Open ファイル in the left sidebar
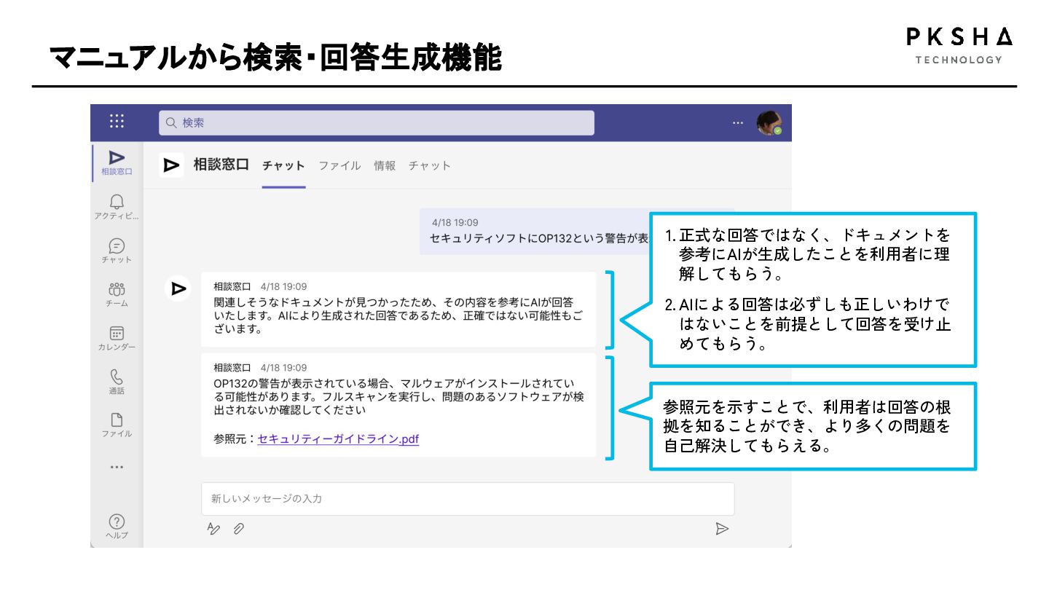This screenshot has width=1049, height=590. coord(117,425)
